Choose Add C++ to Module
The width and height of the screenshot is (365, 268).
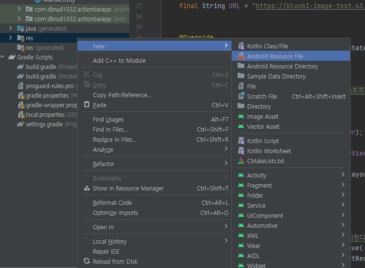coord(154,60)
